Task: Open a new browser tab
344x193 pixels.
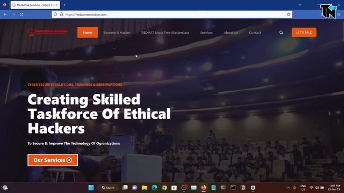Action: [x=64, y=5]
